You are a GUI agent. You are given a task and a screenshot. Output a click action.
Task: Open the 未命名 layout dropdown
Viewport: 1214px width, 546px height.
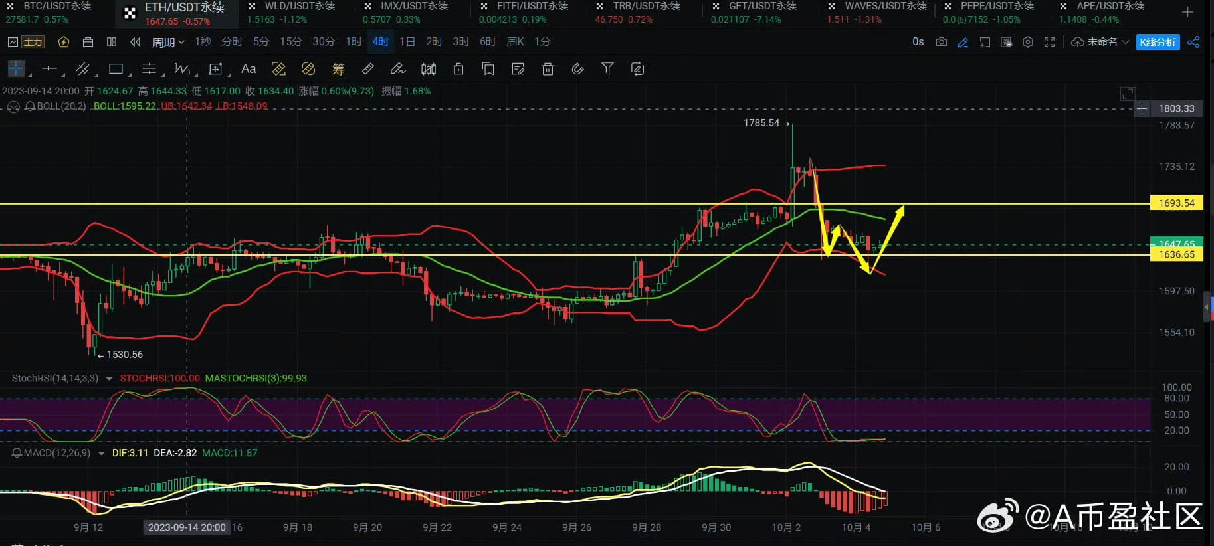[x=1100, y=42]
